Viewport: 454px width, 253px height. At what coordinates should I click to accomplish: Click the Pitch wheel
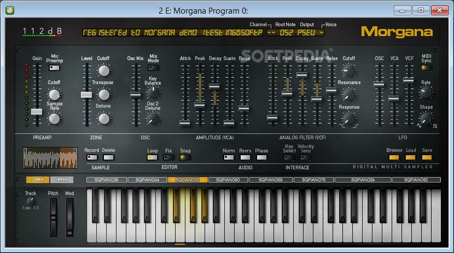tap(53, 217)
